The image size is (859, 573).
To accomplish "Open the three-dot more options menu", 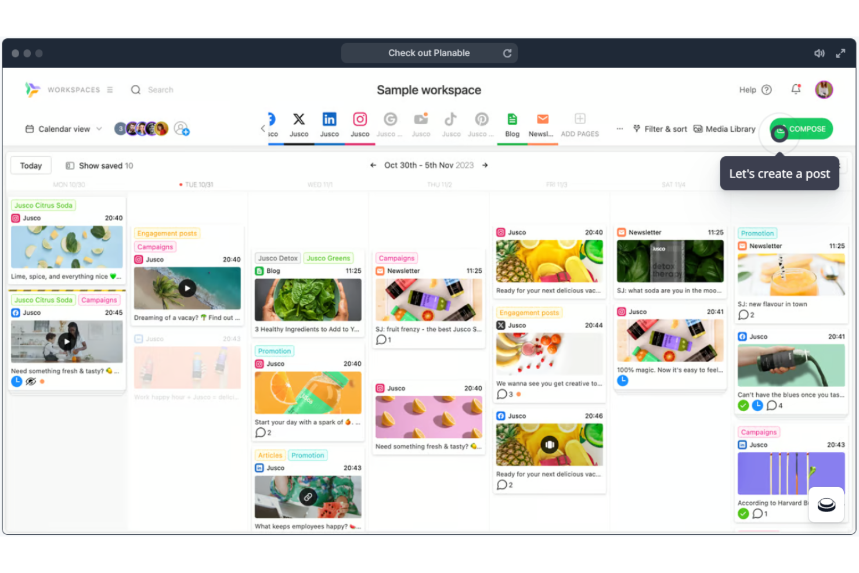I will point(619,129).
